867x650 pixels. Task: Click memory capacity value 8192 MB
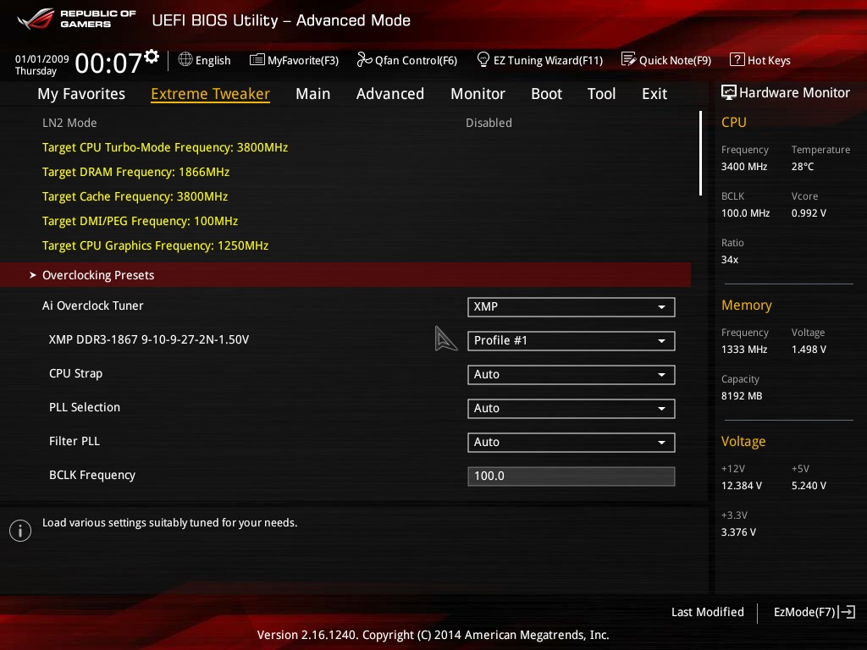[742, 396]
